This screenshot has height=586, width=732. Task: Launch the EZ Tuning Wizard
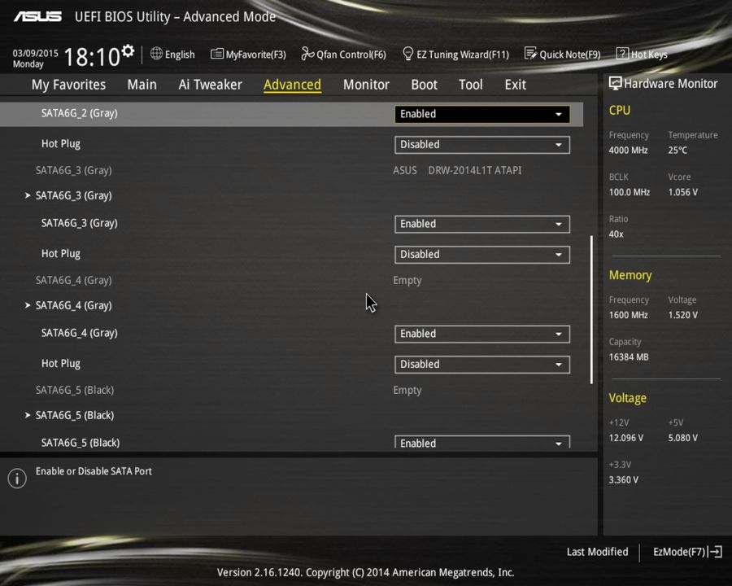pyautogui.click(x=455, y=54)
